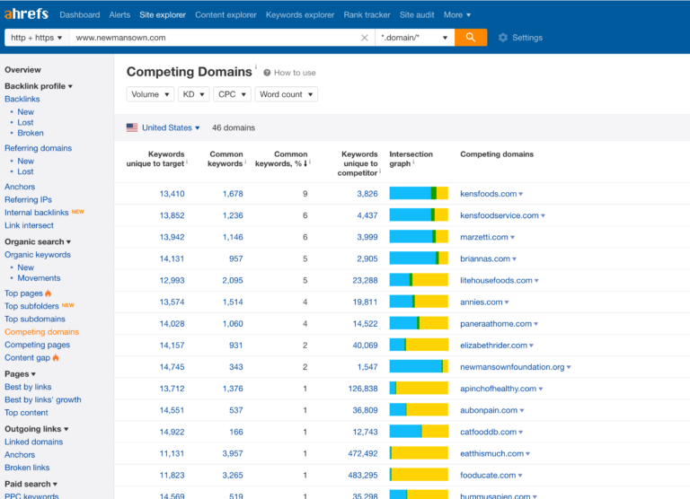Clear the URL field with the X icon
This screenshot has height=499, width=690.
tap(364, 38)
